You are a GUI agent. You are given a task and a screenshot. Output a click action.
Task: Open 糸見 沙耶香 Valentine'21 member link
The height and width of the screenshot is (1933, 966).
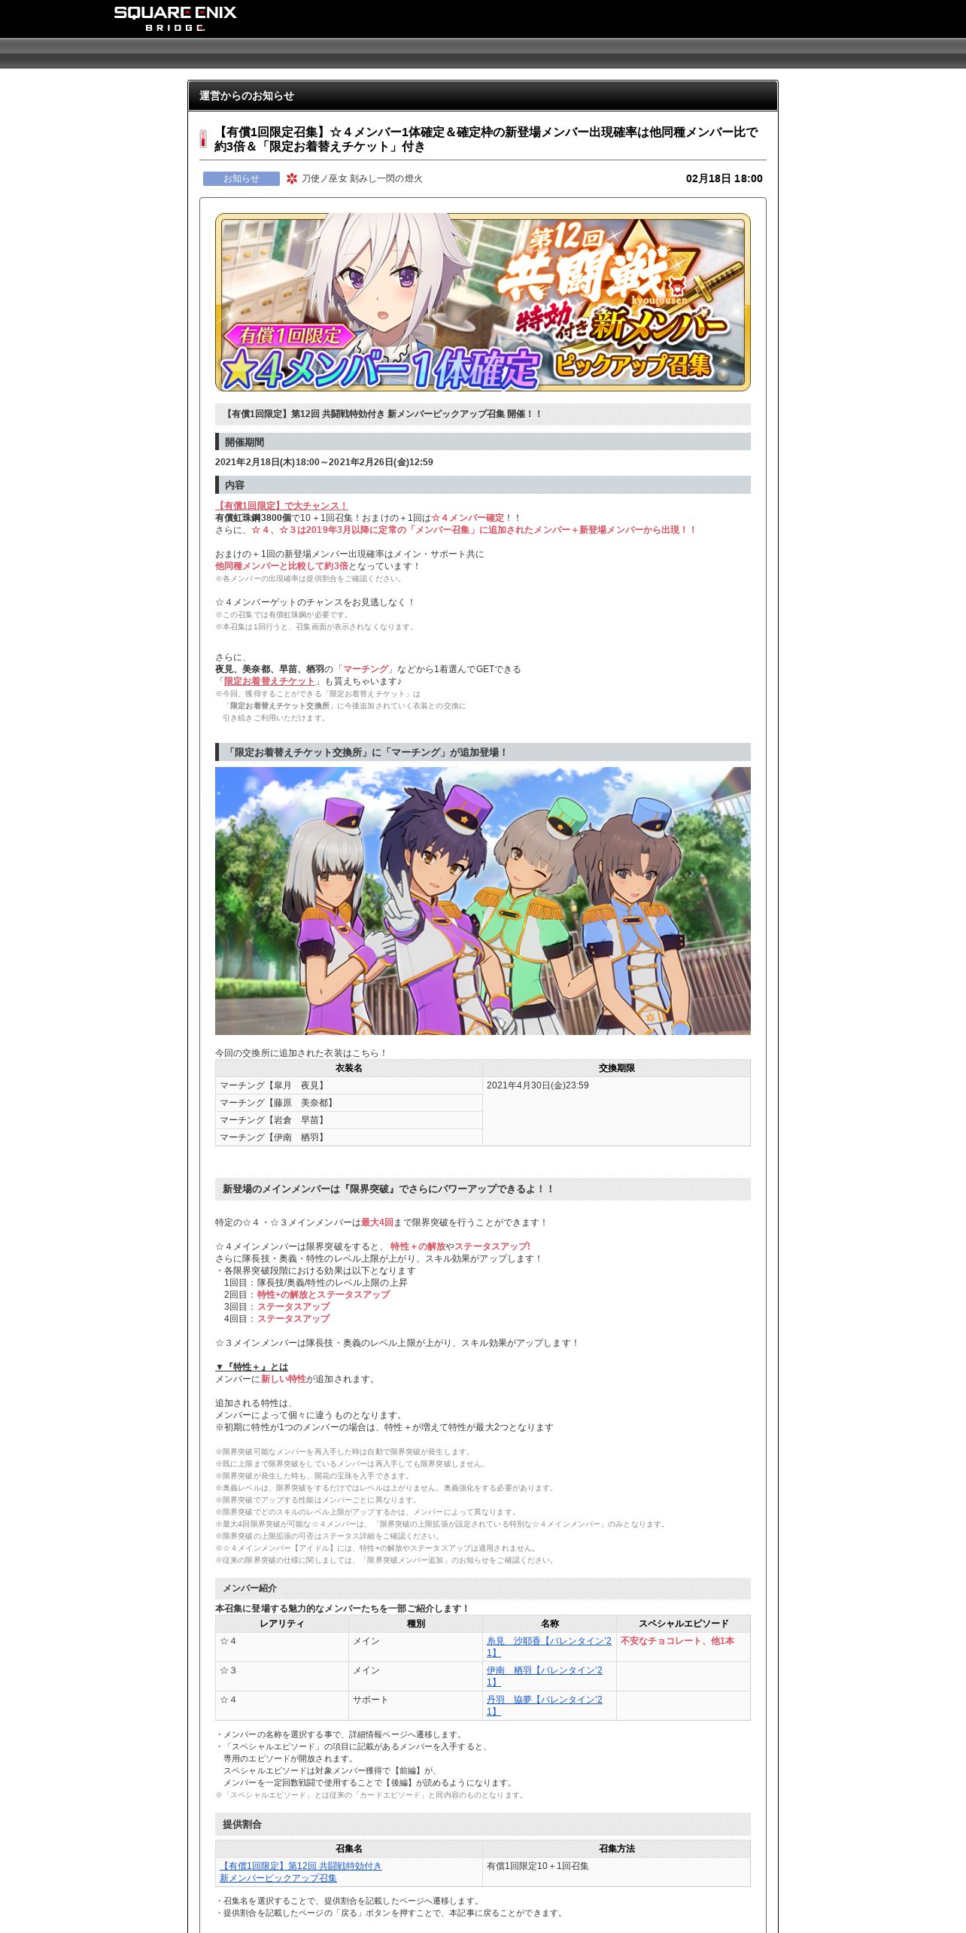click(x=548, y=1646)
